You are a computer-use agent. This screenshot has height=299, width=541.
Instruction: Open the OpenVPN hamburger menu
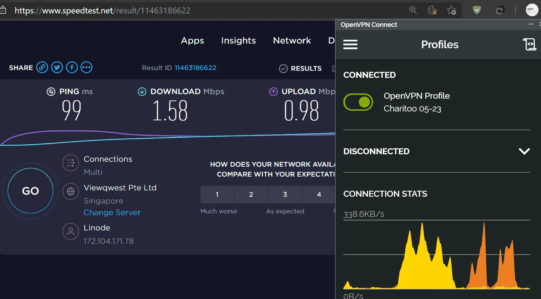tap(350, 45)
